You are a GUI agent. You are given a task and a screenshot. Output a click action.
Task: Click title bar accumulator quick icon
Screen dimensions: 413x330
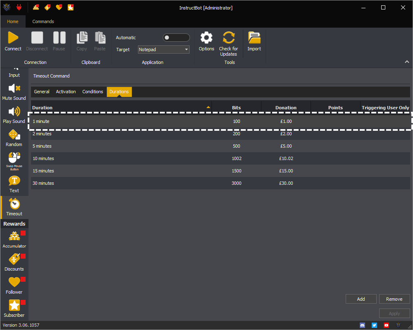[36, 7]
